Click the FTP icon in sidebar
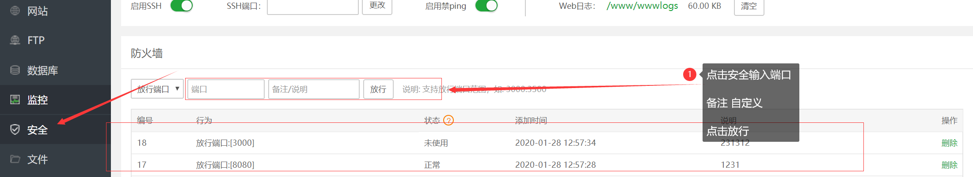 click(15, 40)
